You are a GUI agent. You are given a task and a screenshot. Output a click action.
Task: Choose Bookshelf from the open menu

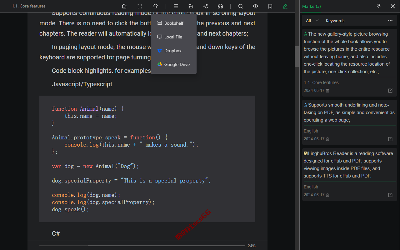(x=173, y=23)
